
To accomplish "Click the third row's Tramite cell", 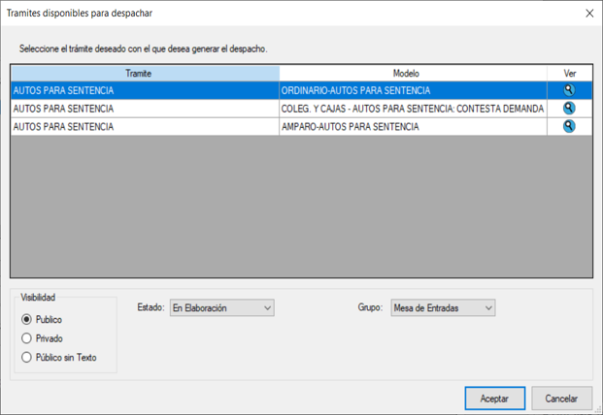I will pos(145,126).
